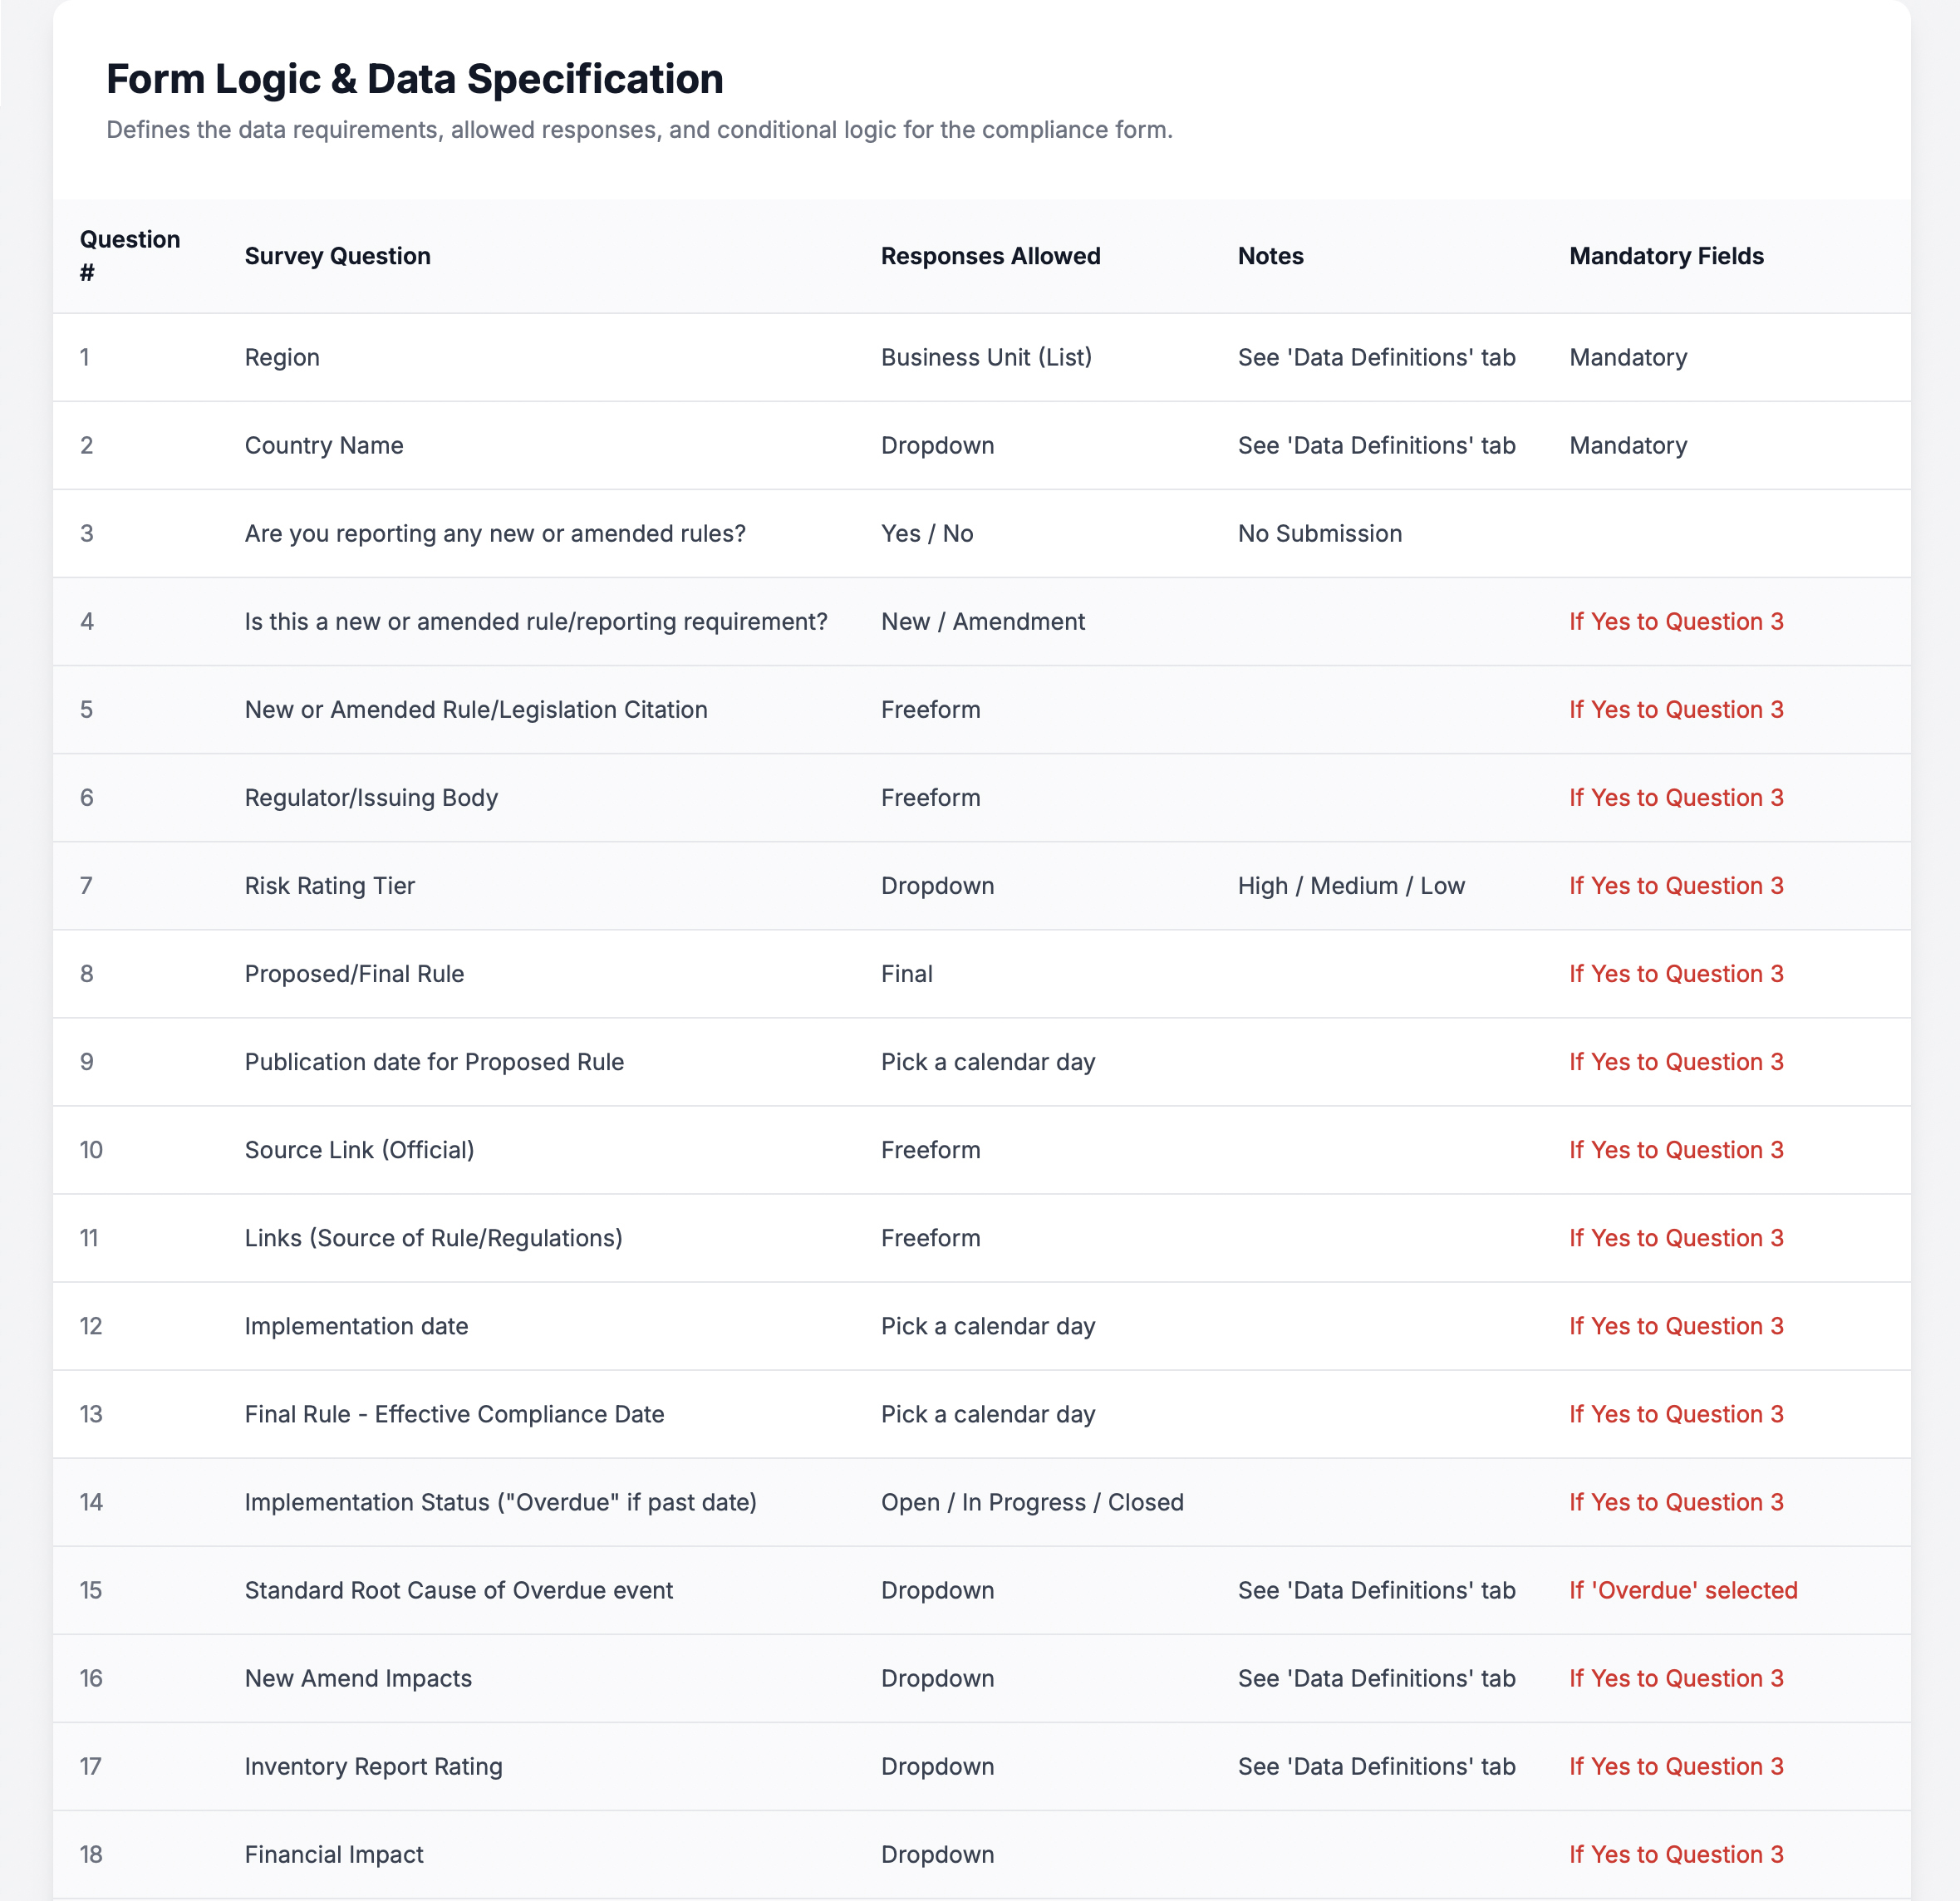Click the 'Regulator/Issuing Body' cell
The image size is (1960, 1901).
pos(371,797)
